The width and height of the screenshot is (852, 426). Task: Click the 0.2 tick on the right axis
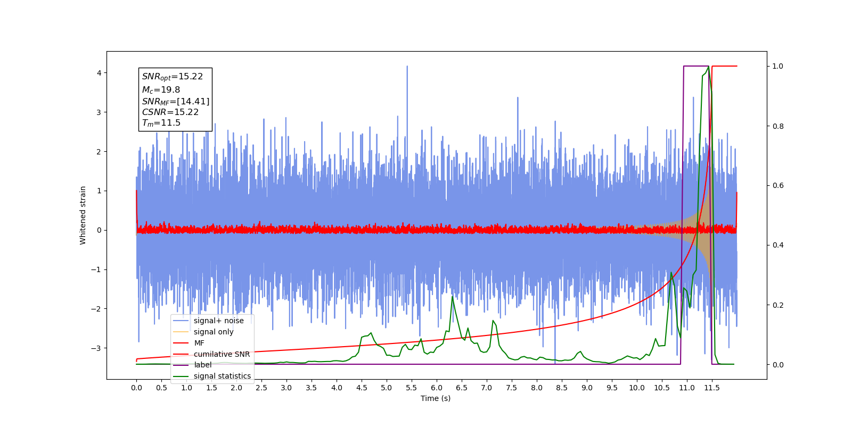[778, 305]
